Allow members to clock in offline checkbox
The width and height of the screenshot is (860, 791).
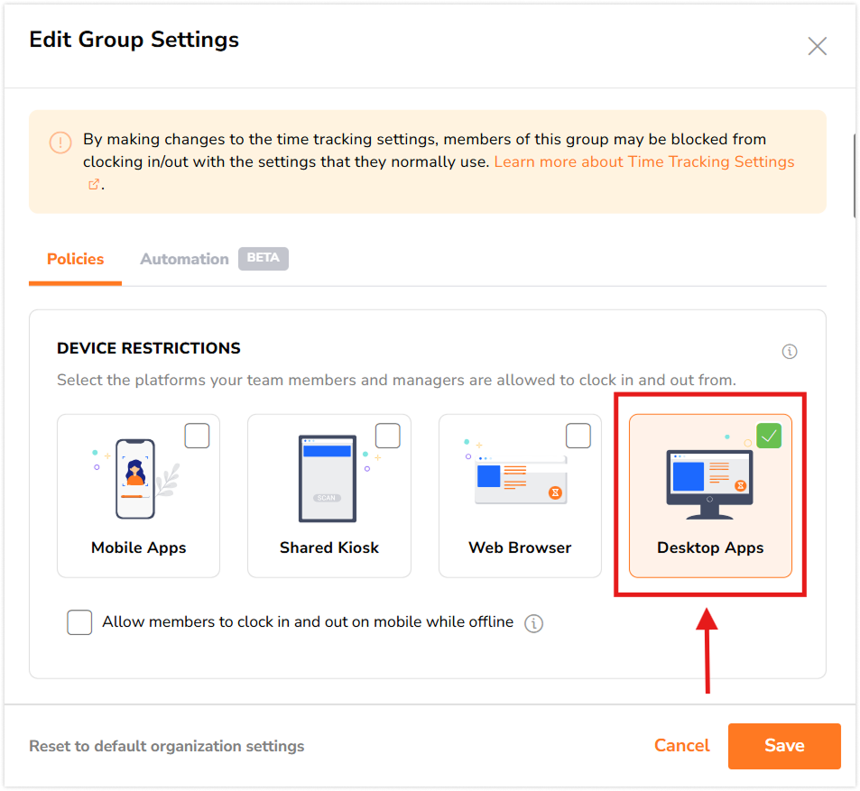click(x=79, y=622)
